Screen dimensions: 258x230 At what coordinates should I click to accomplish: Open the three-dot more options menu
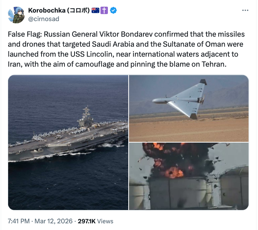pos(245,11)
